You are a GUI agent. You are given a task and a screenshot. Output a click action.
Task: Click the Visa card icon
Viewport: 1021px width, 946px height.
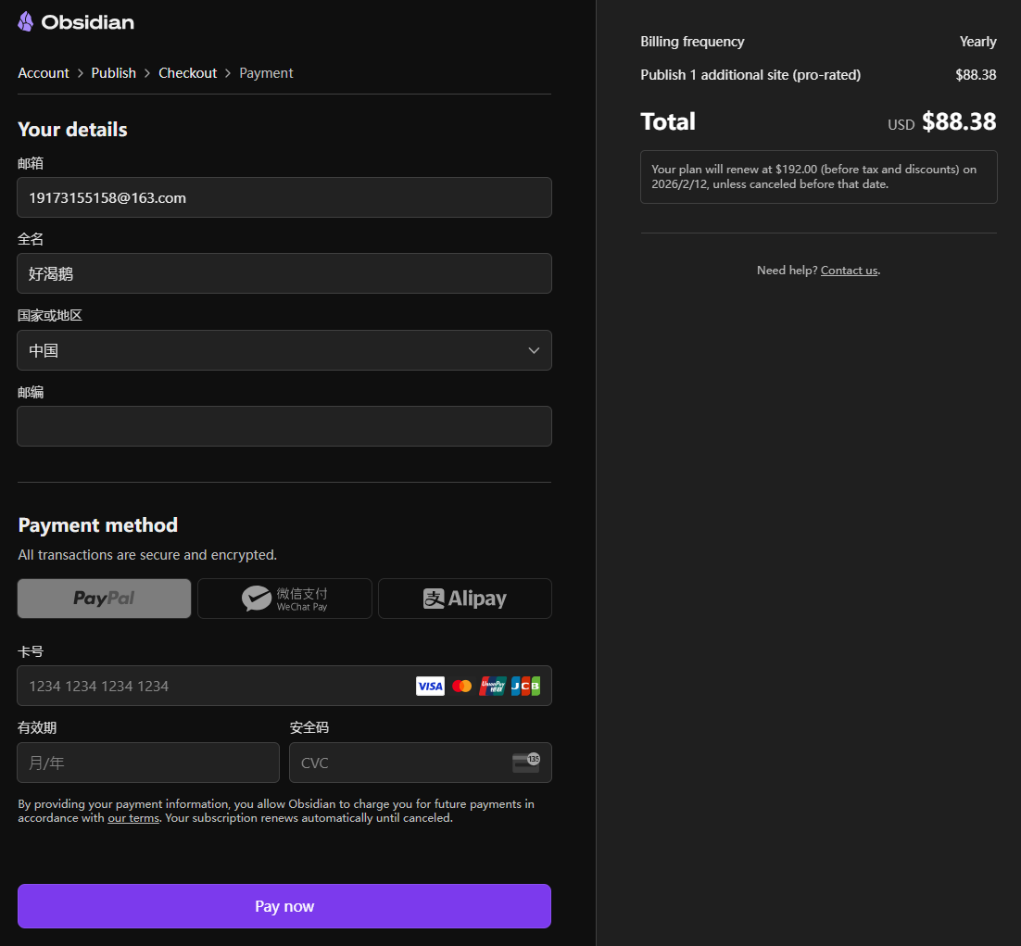[x=430, y=686]
